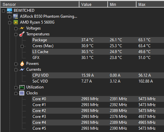Click Package max value 63.1 °C
This screenshot has width=164, height=132.
coord(144,40)
